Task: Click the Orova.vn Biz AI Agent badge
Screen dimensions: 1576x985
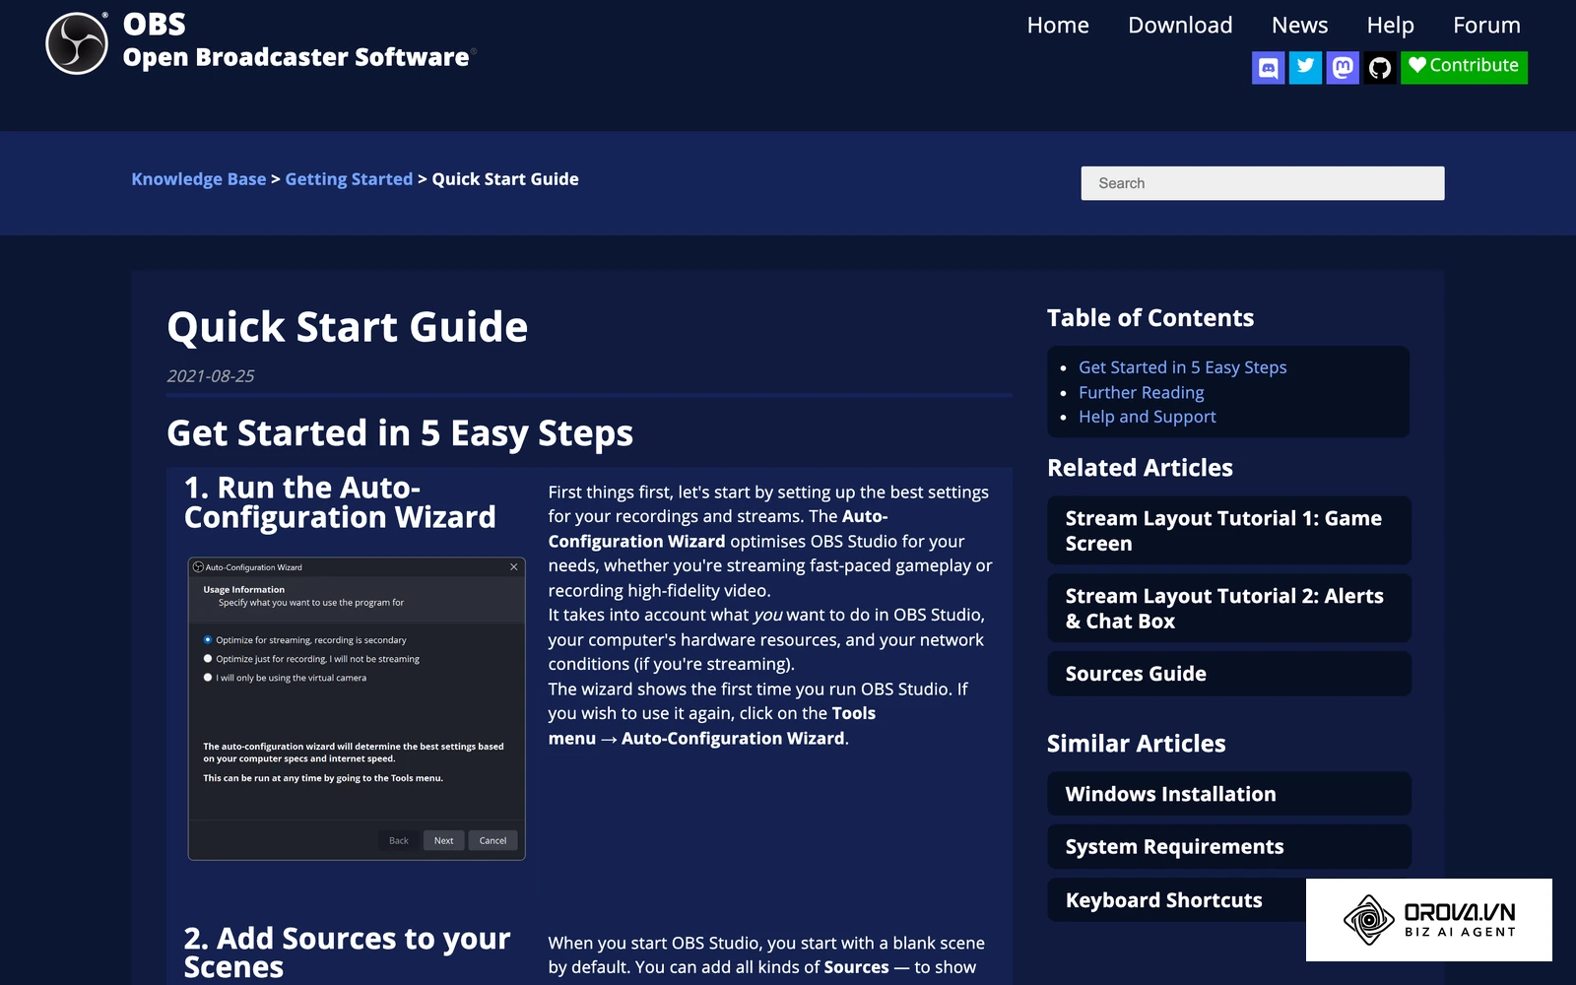Action: pos(1428,920)
